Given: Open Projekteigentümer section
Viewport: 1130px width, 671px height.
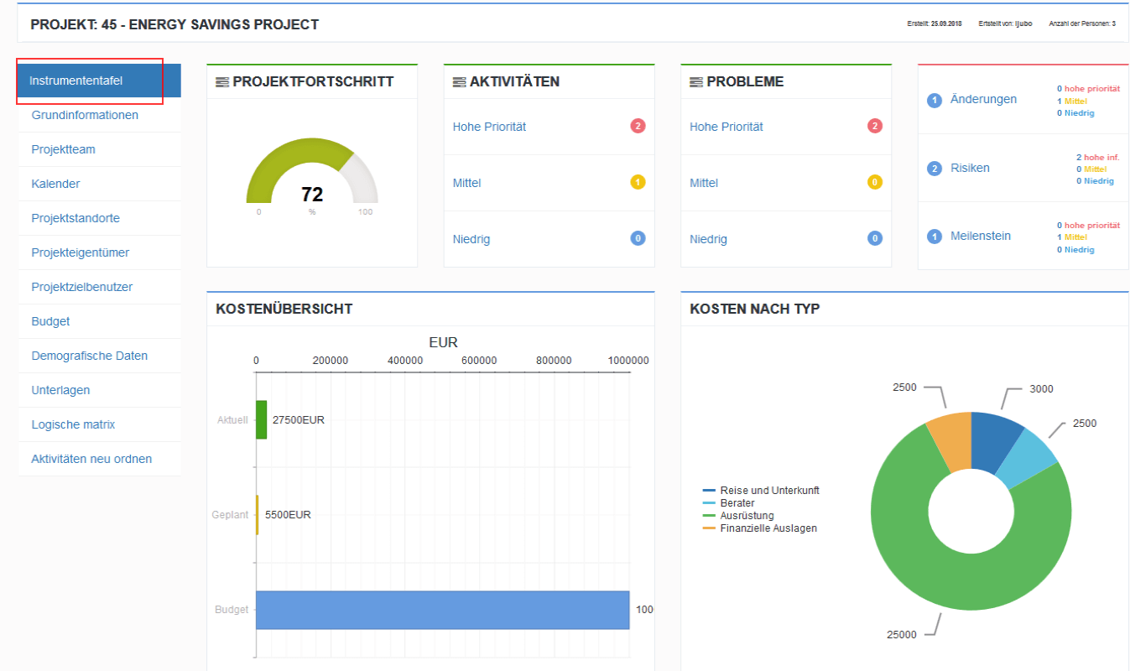Looking at the screenshot, I should (x=99, y=252).
